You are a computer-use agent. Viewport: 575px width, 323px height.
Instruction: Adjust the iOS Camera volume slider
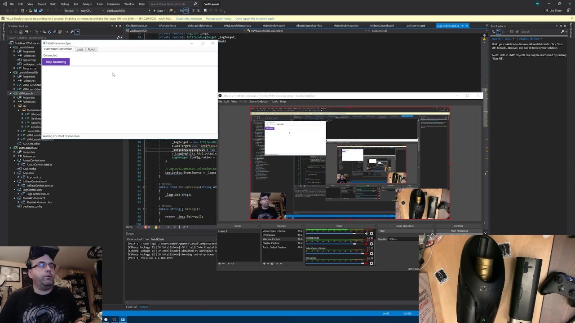(335, 263)
